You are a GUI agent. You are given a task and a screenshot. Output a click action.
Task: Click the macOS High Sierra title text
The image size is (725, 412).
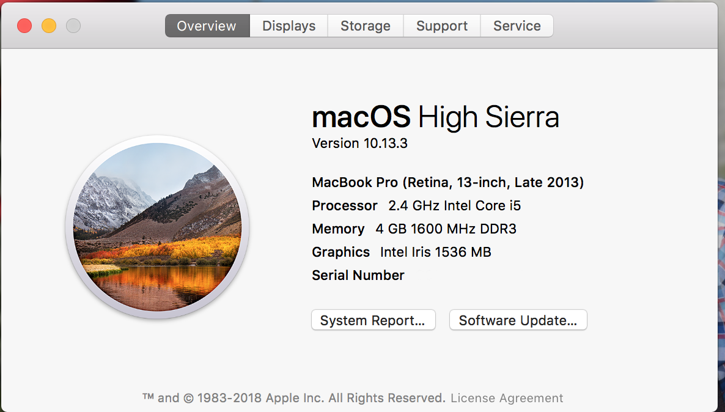[x=435, y=117]
